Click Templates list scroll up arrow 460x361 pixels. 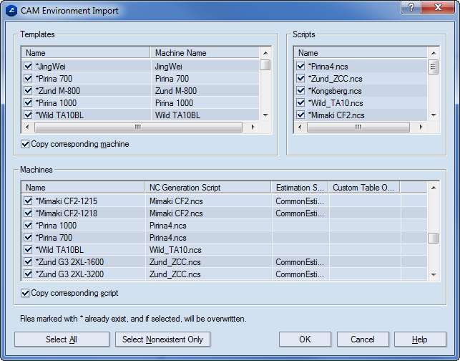pyautogui.click(x=265, y=53)
